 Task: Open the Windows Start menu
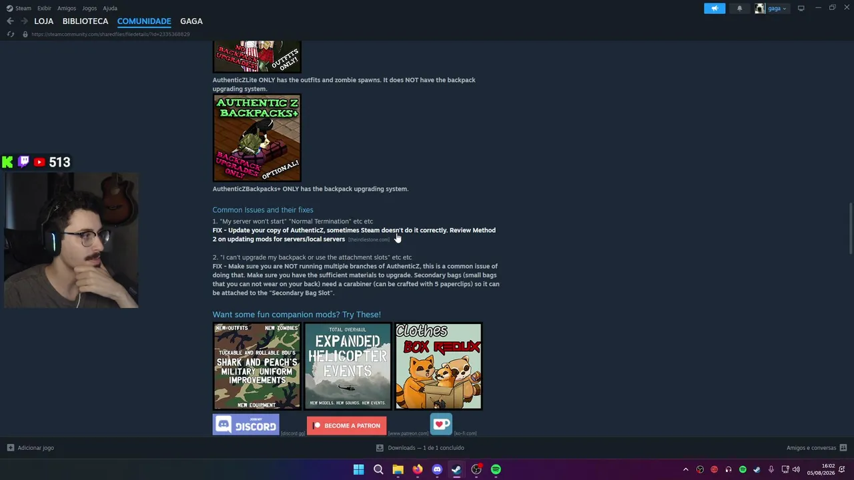(358, 469)
